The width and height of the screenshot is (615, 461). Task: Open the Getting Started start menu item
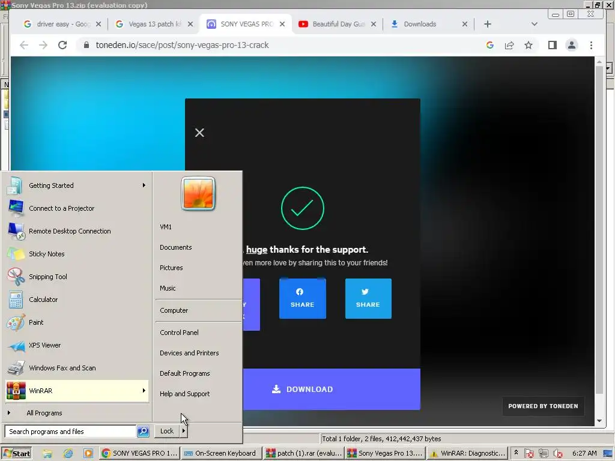(x=77, y=185)
